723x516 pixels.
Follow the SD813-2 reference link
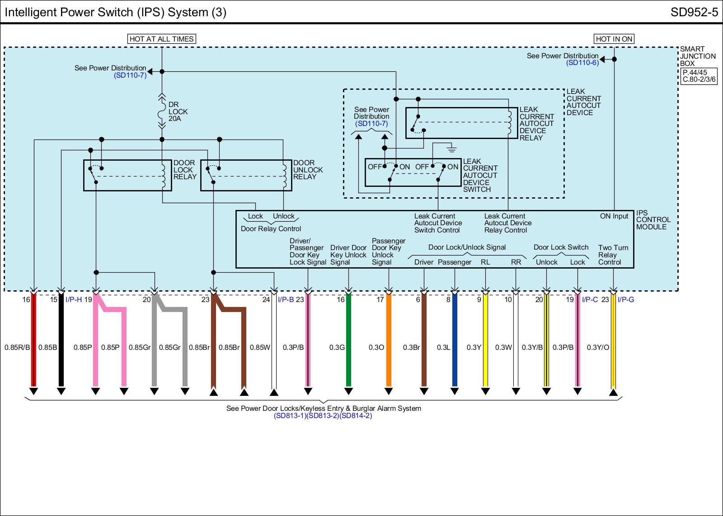323,416
